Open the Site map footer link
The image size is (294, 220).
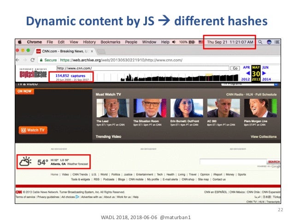coord(203,179)
